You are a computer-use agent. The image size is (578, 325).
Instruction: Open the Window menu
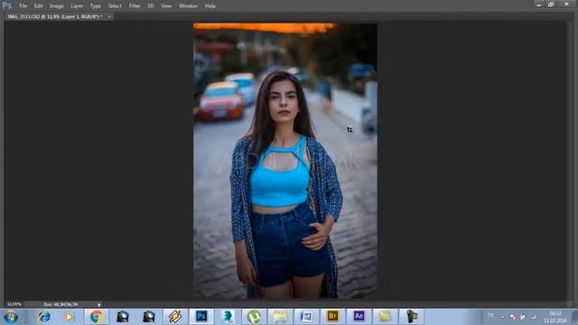coord(188,6)
